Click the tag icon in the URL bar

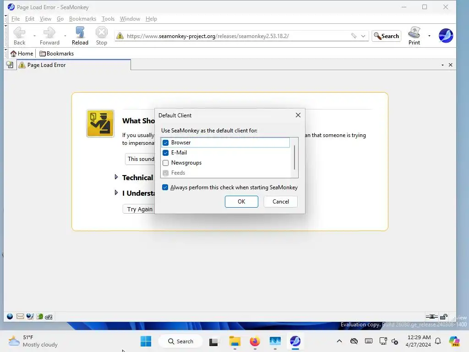pos(354,36)
